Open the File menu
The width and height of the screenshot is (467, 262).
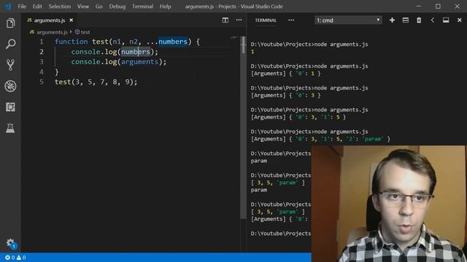coord(22,7)
